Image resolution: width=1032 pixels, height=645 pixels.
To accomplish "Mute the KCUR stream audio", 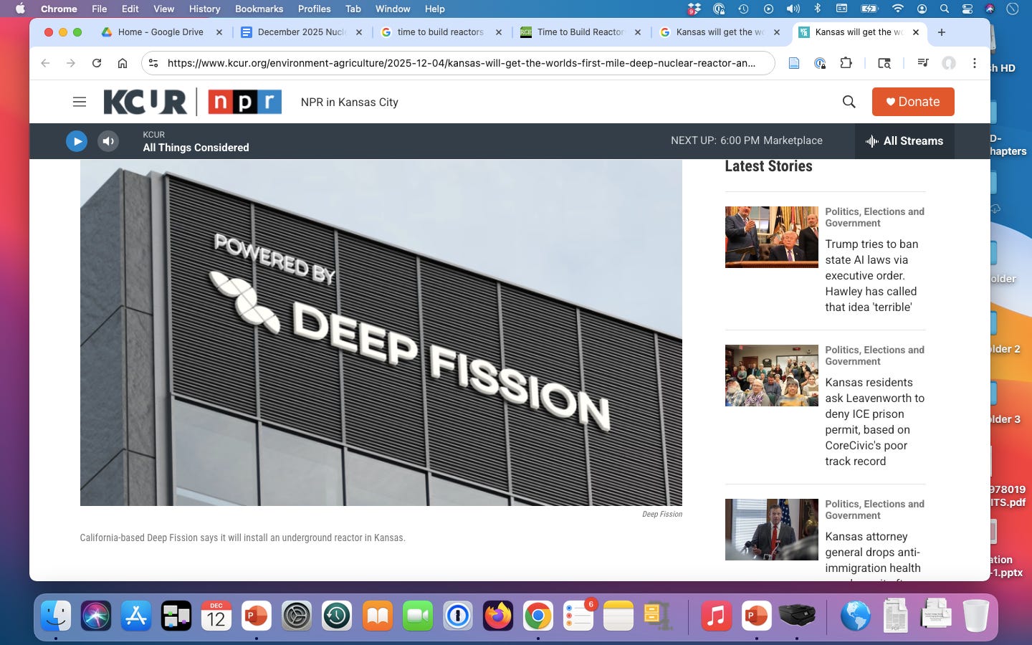I will (x=108, y=141).
